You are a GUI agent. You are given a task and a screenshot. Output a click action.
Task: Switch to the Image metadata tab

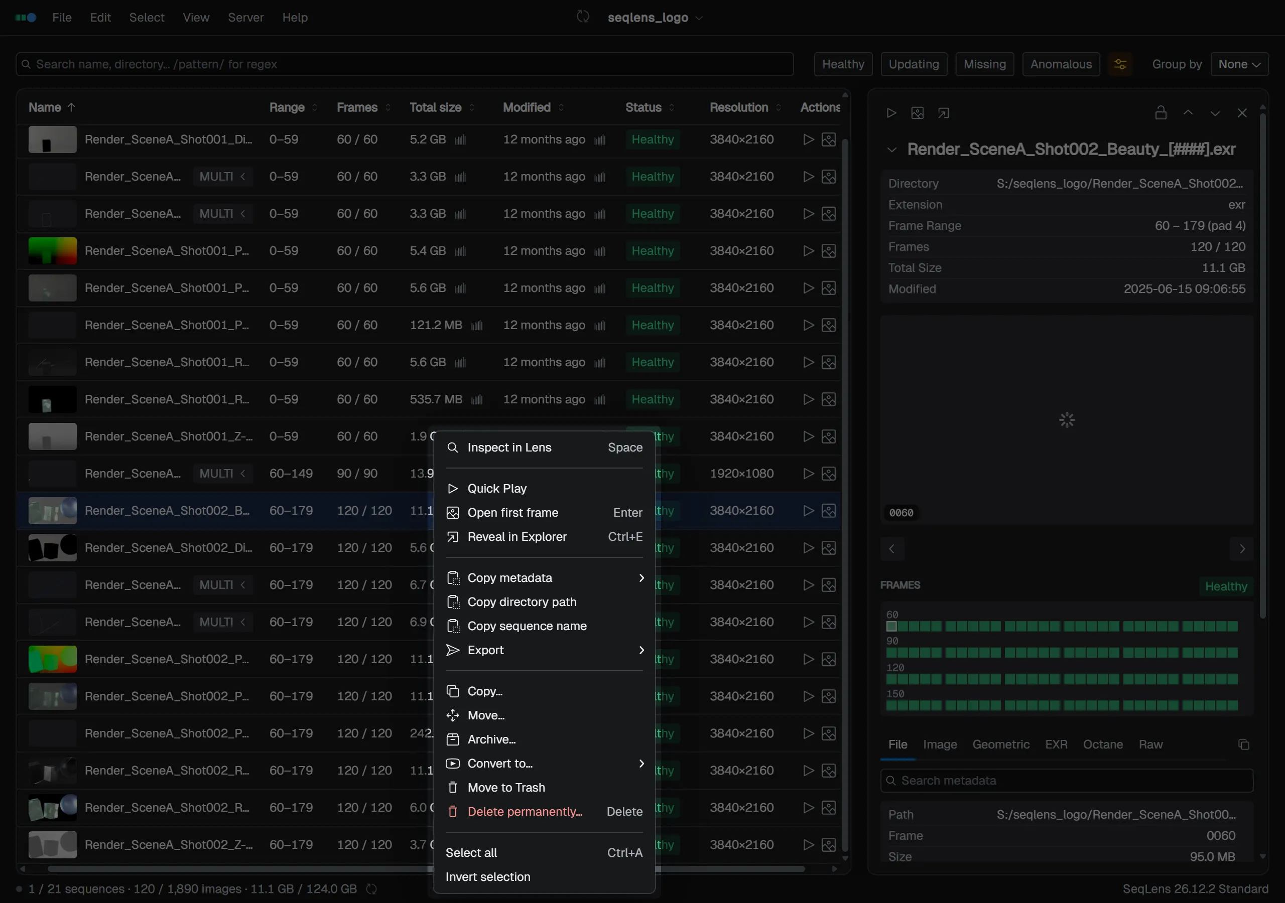pyautogui.click(x=940, y=744)
